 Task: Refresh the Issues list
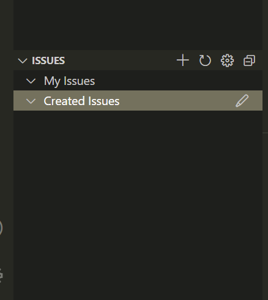click(x=205, y=60)
